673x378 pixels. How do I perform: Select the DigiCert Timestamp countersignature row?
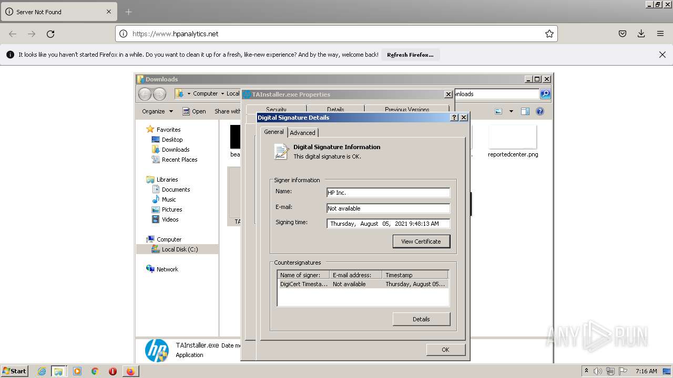pyautogui.click(x=363, y=284)
